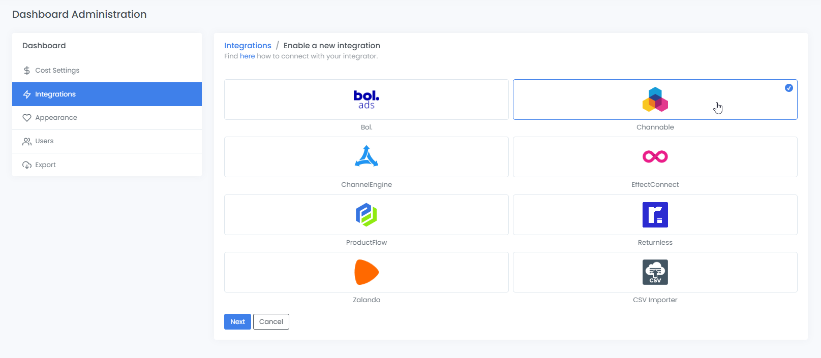The height and width of the screenshot is (358, 821).
Task: Choose the Returnless logo
Action: coord(655,214)
